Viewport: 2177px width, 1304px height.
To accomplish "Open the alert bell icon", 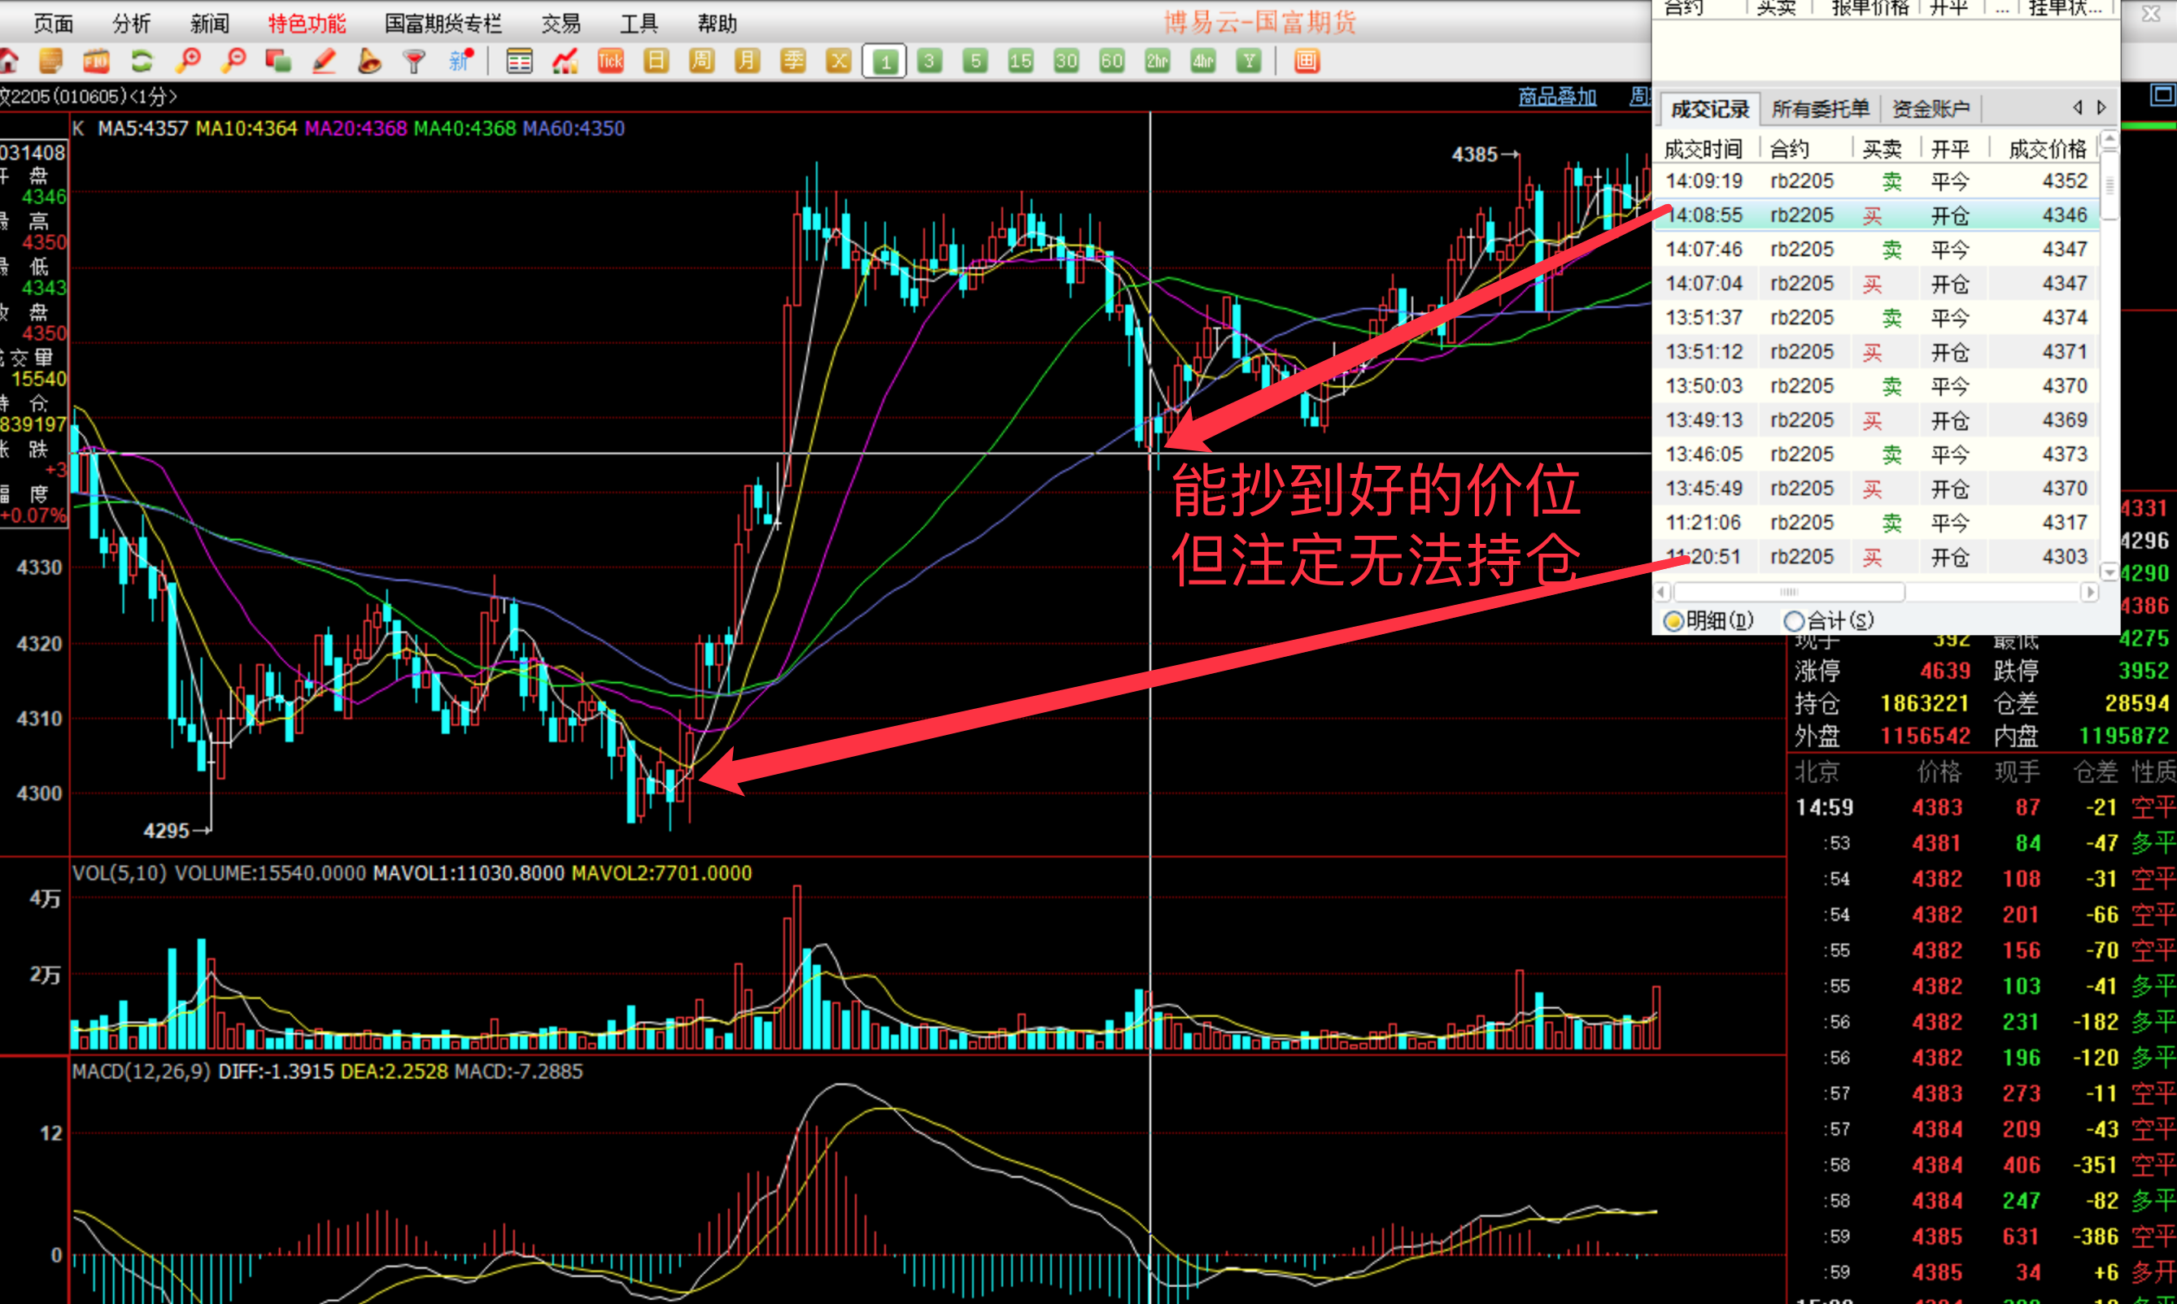I will tap(369, 61).
